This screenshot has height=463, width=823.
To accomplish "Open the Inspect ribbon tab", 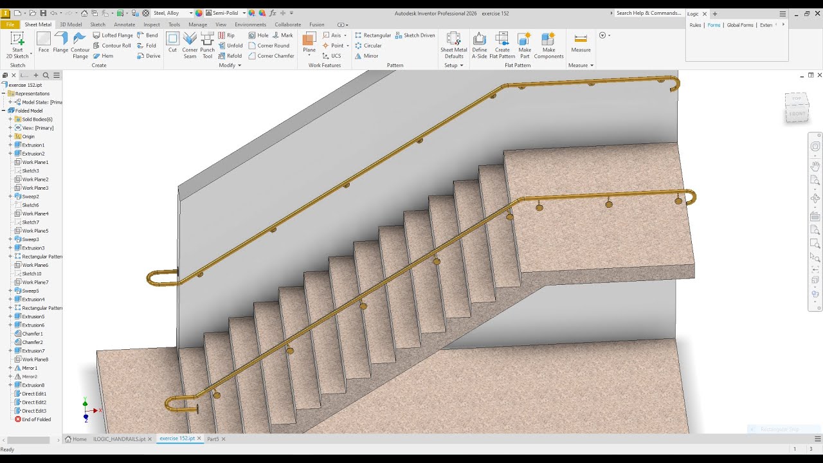I will pyautogui.click(x=152, y=24).
